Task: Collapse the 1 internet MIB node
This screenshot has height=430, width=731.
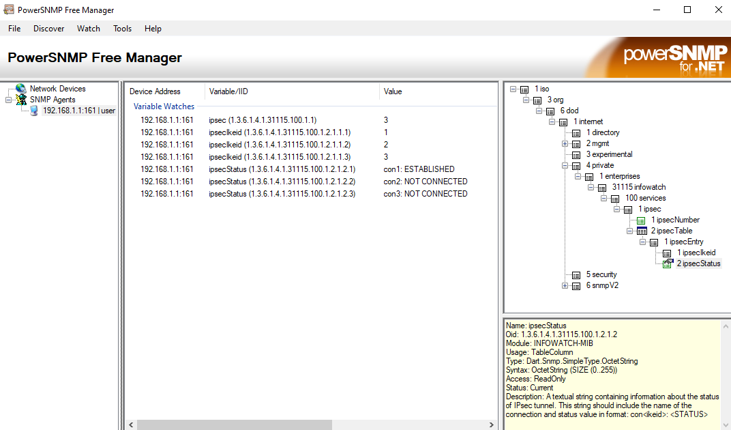Action: click(x=552, y=122)
